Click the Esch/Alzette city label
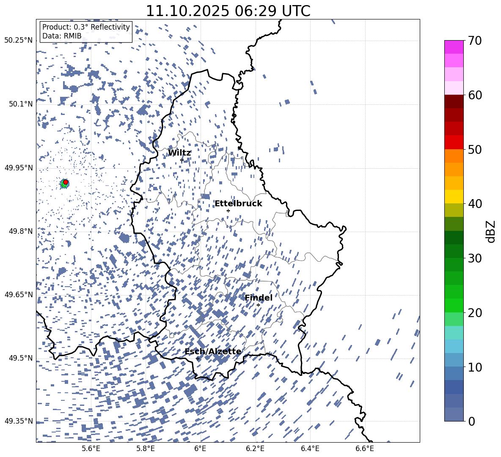Screen dimensions: 501x457 [x=213, y=351]
